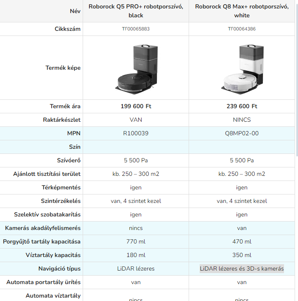The width and height of the screenshot is (298, 301).
Task: Click Q8 Max+ camera obstacle value van
Action: point(242,228)
